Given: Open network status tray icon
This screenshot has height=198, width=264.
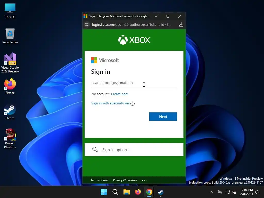Looking at the screenshot, I should (x=228, y=192).
